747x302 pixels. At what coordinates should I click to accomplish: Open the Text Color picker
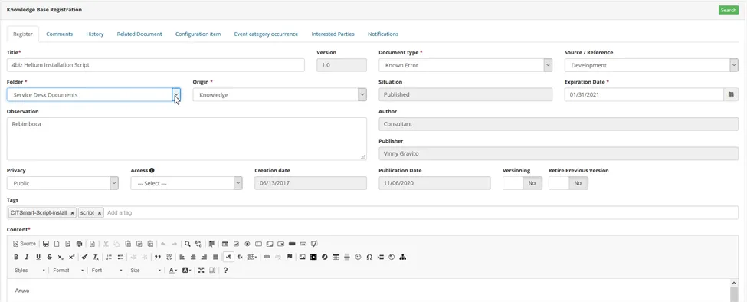172,270
